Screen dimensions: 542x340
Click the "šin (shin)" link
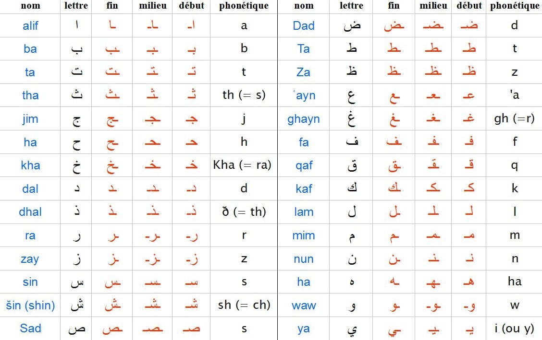[30, 305]
